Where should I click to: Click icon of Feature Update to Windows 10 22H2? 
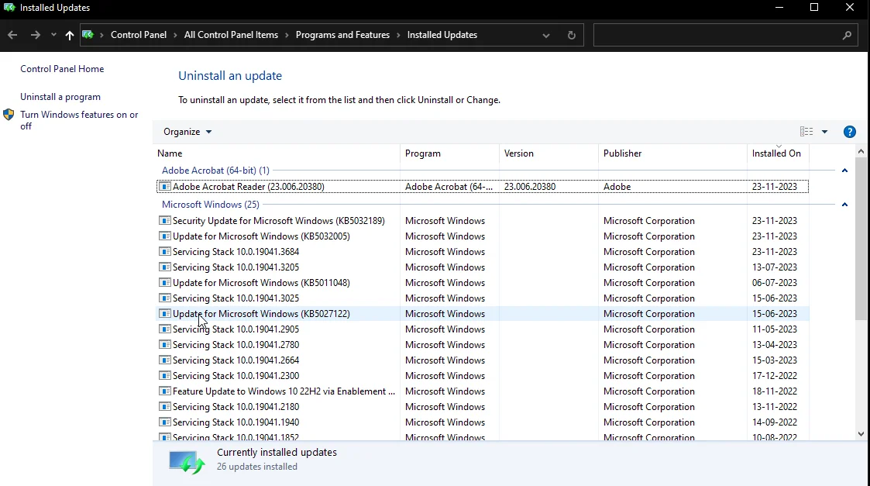(165, 391)
